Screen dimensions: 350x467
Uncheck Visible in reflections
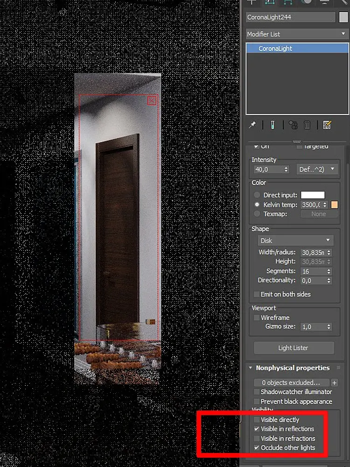(x=257, y=429)
